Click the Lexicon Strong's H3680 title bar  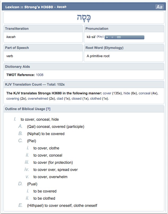point(36,7)
